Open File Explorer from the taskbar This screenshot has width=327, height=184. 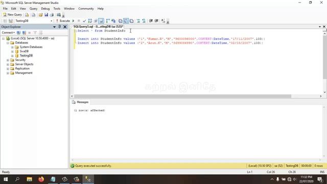(30, 179)
